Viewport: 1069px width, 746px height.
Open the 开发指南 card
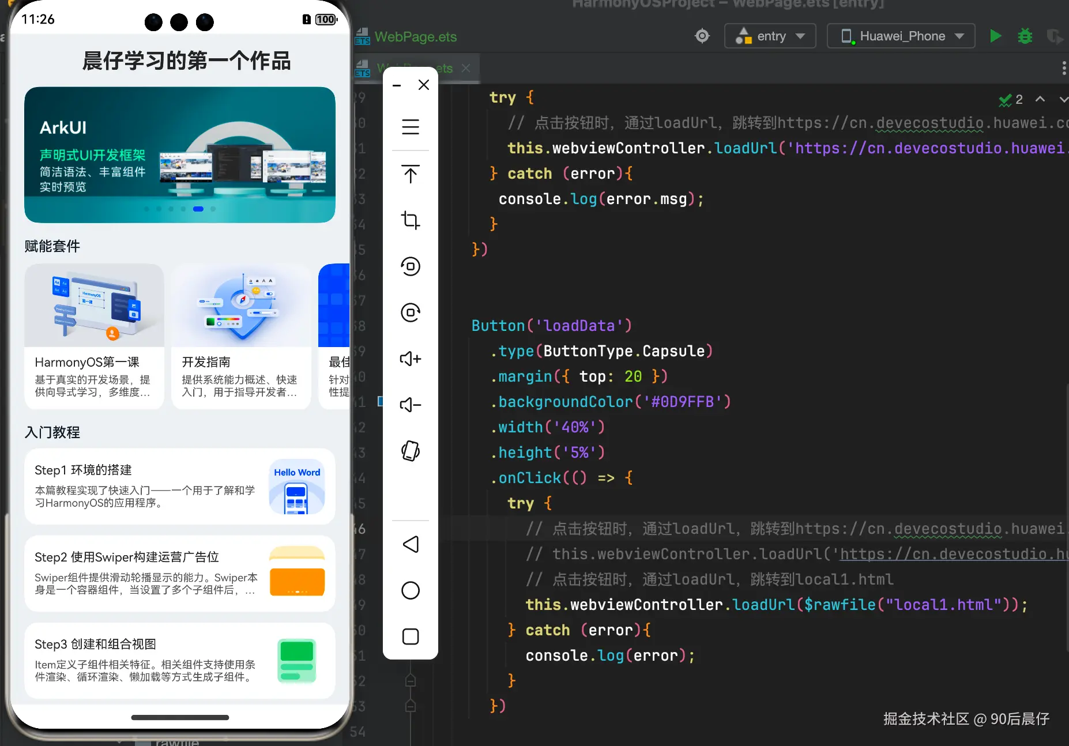241,337
